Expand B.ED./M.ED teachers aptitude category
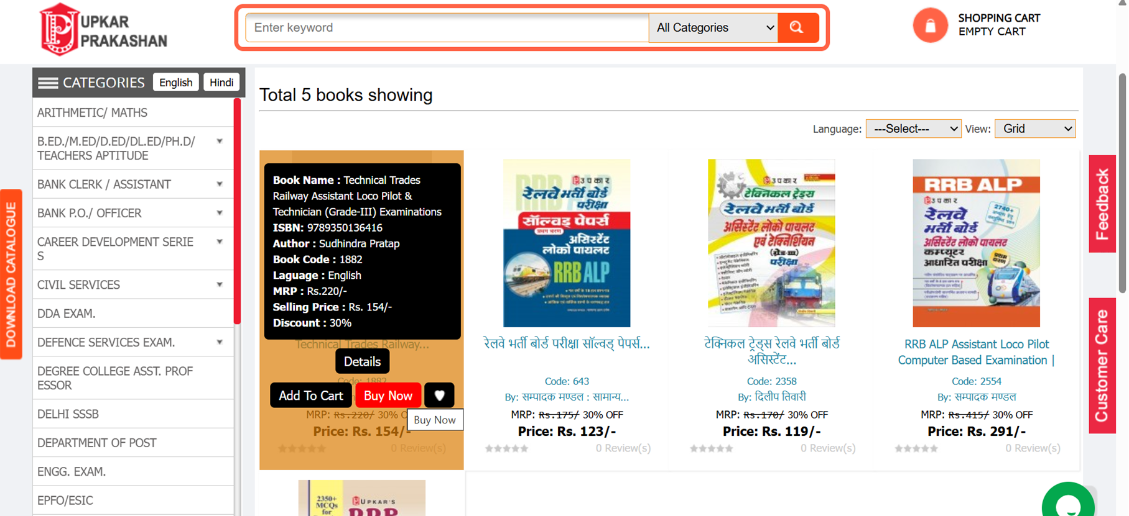The width and height of the screenshot is (1129, 516). 220,142
